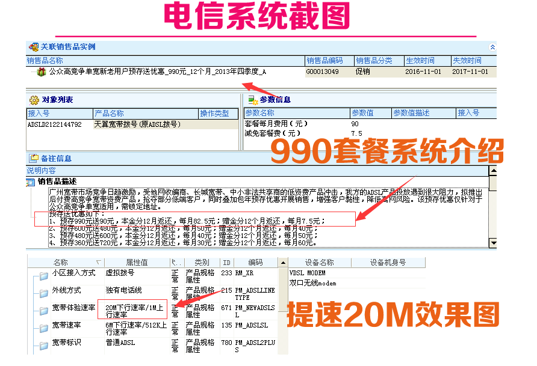537x366 pixels.
Task: Select the 销售品描述 tree node
Action: click(57, 181)
